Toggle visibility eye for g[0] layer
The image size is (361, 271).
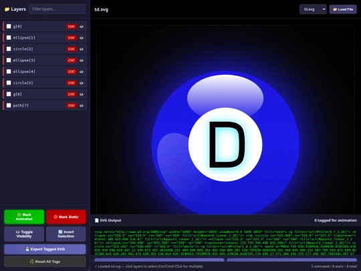coord(82,27)
